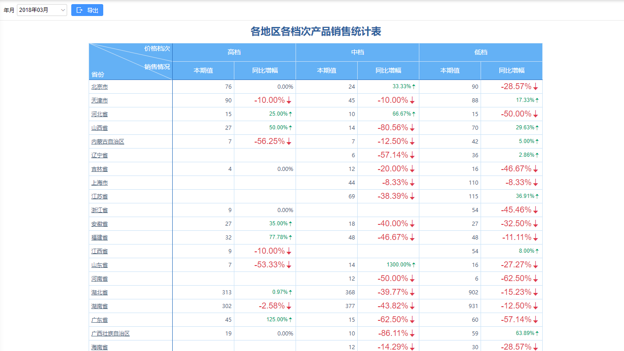This screenshot has height=351, width=624.
Task: Click the 导出 export button
Action: (87, 10)
